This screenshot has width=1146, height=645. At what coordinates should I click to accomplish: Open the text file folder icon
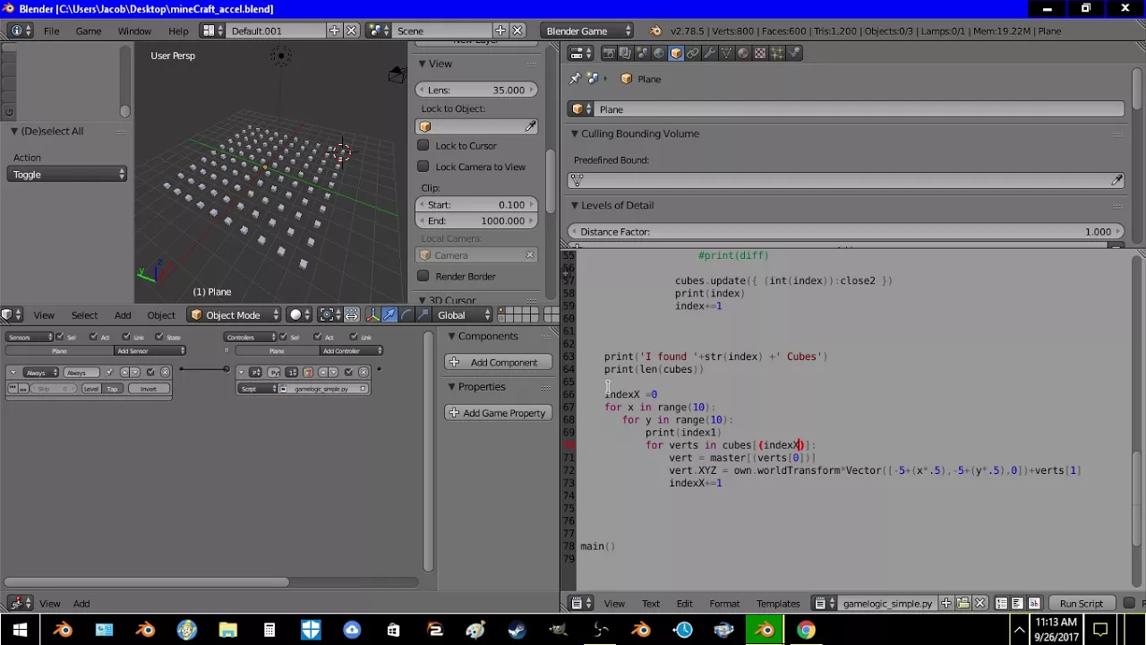coord(963,603)
